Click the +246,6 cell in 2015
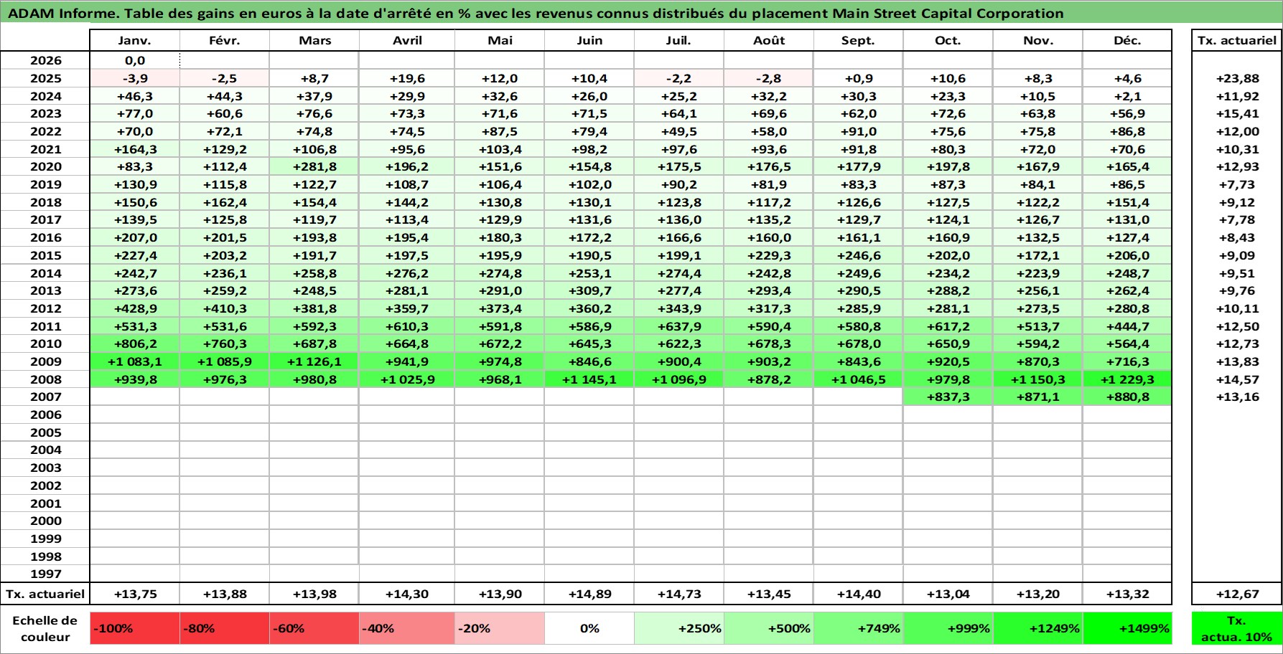The width and height of the screenshot is (1283, 654). tap(859, 255)
